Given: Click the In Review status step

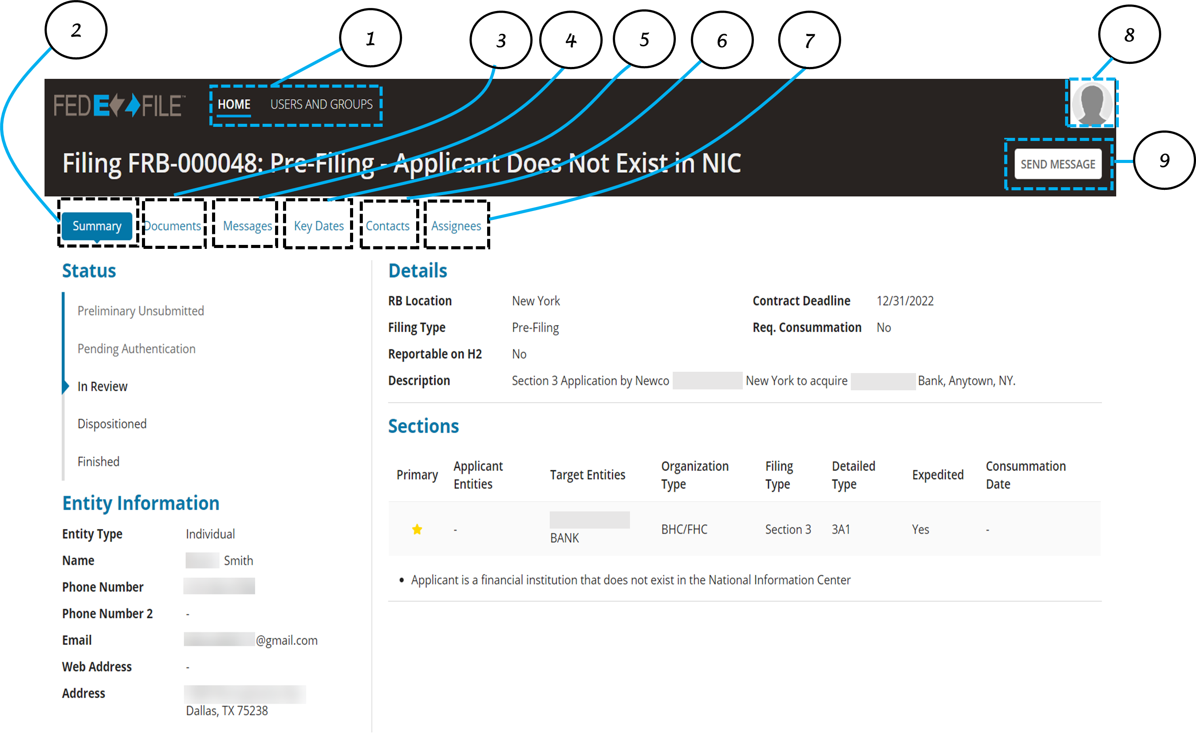Looking at the screenshot, I should click(102, 386).
